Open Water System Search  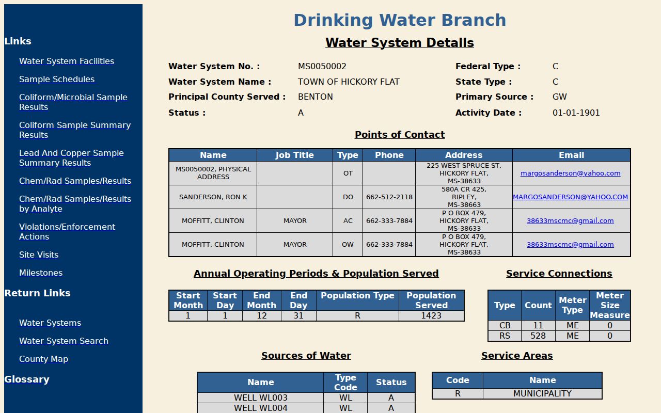click(64, 341)
